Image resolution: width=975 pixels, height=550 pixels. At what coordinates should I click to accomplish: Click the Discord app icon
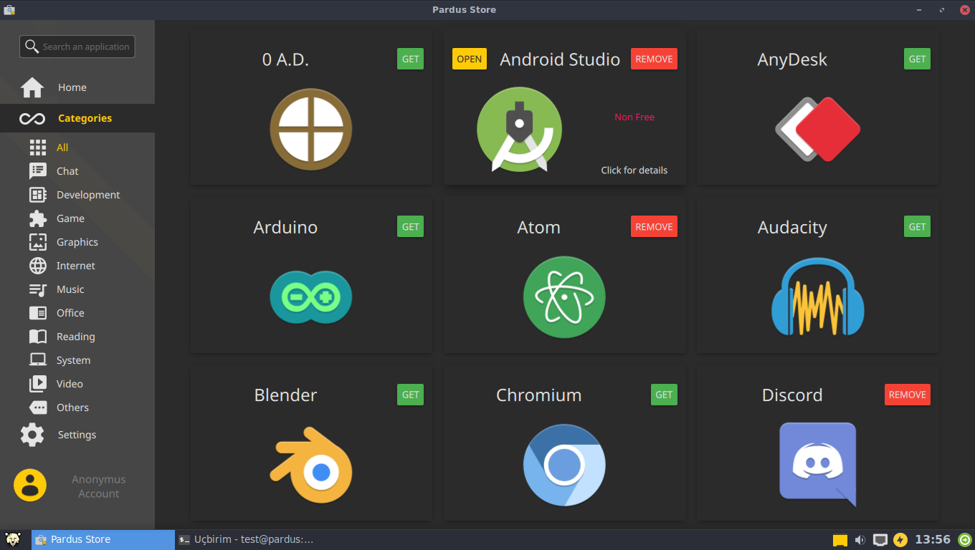tap(818, 465)
